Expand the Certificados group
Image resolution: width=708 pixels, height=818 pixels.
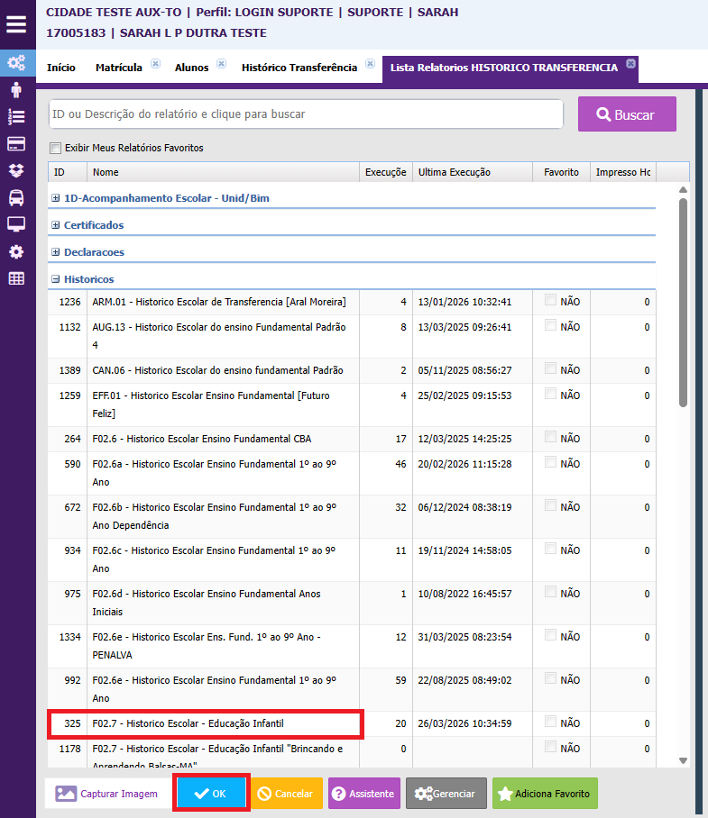pyautogui.click(x=56, y=225)
